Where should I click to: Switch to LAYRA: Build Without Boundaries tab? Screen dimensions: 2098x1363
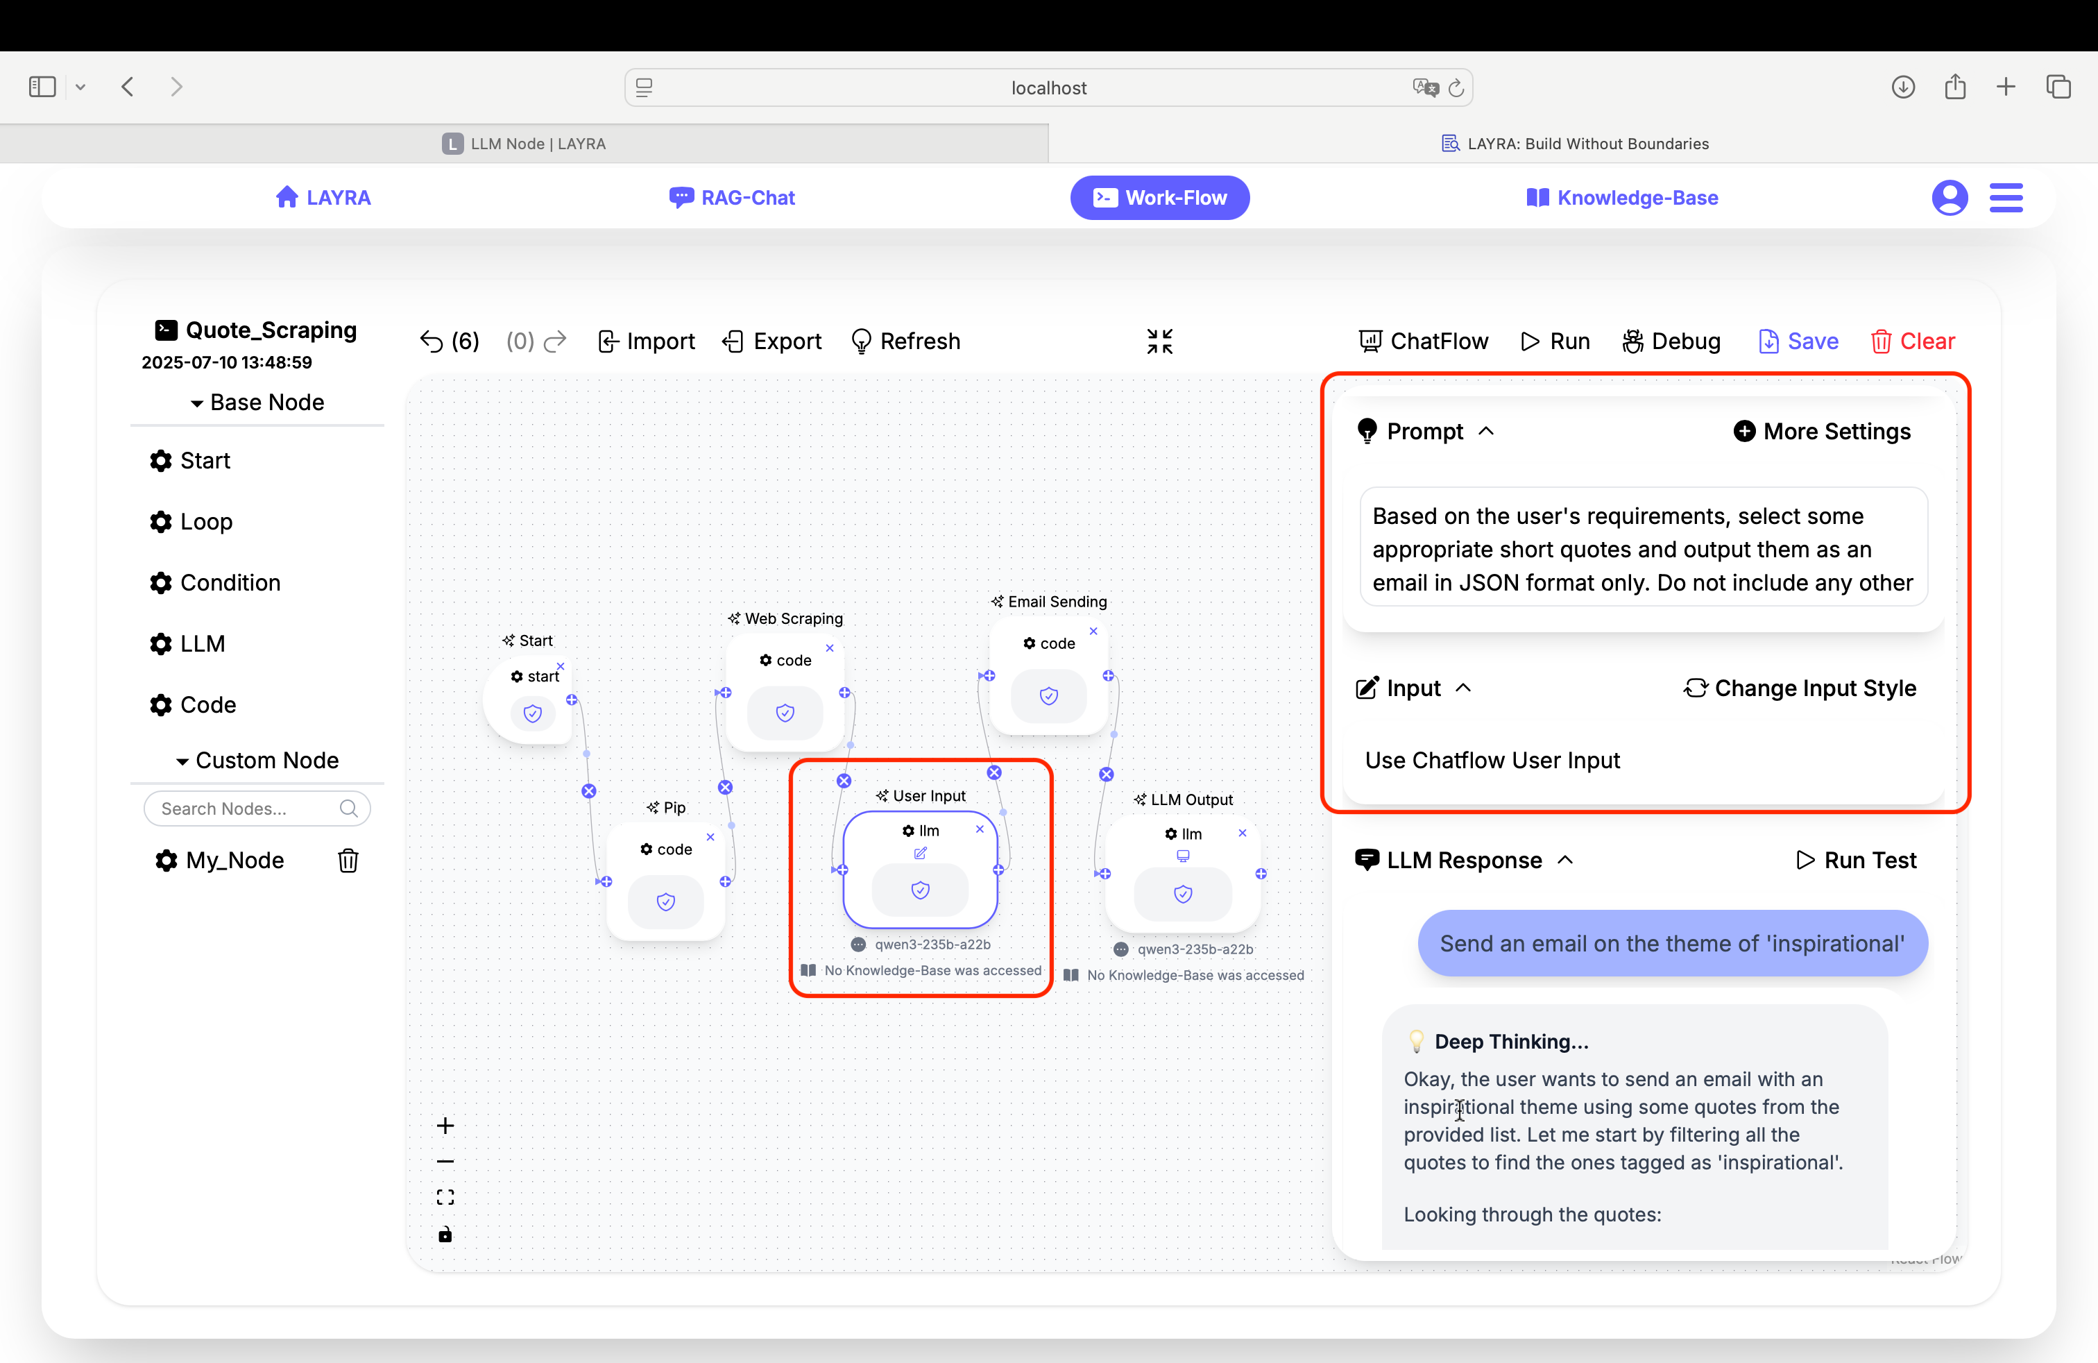point(1574,144)
